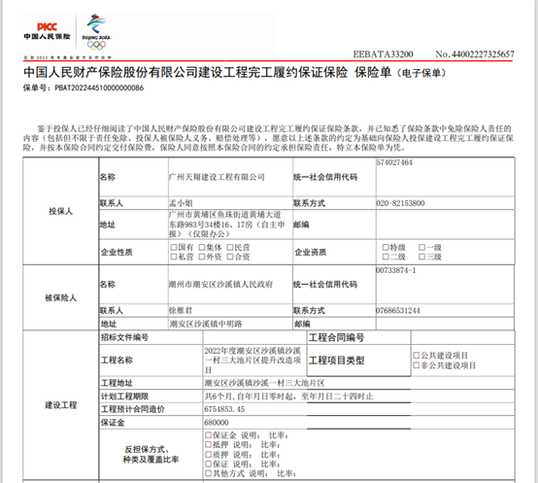
Task: Tick the 非公共建设项目 checkbox
Action: 417,365
